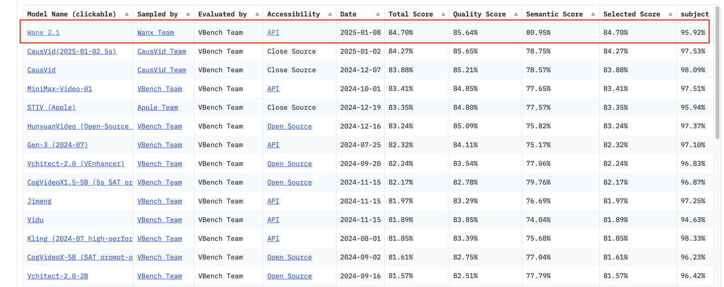Click sort arrow for Sampled by column

(x=188, y=14)
